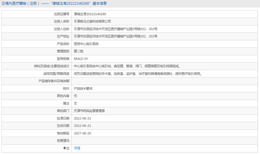This screenshot has height=154, width=260.
Task: Select product name 医用中心吸引系统
Action: coord(86,44)
